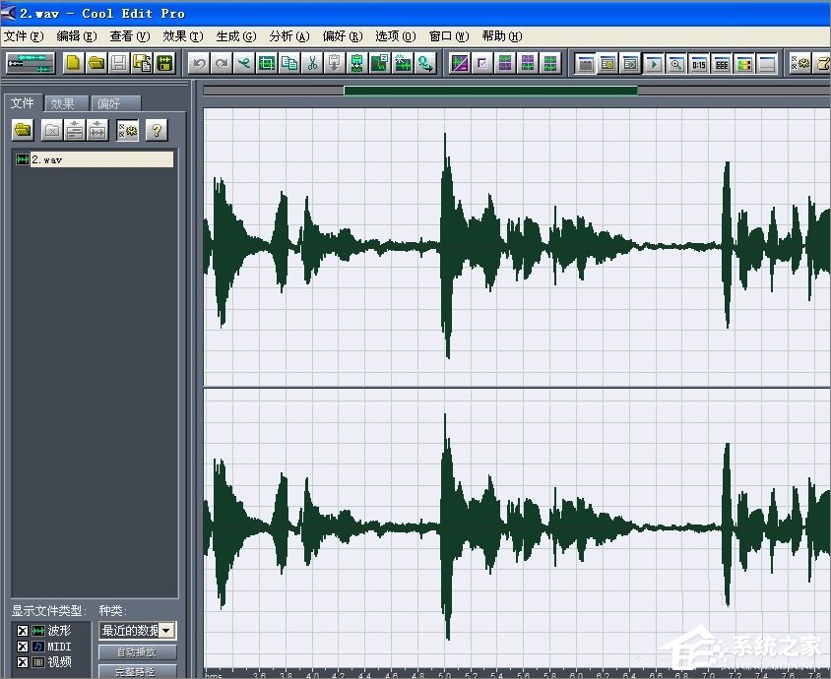Click the question mark help icon

pyautogui.click(x=155, y=130)
